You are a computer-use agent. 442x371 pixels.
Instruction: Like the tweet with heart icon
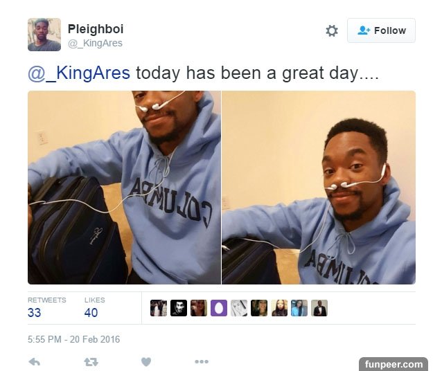pos(146,362)
